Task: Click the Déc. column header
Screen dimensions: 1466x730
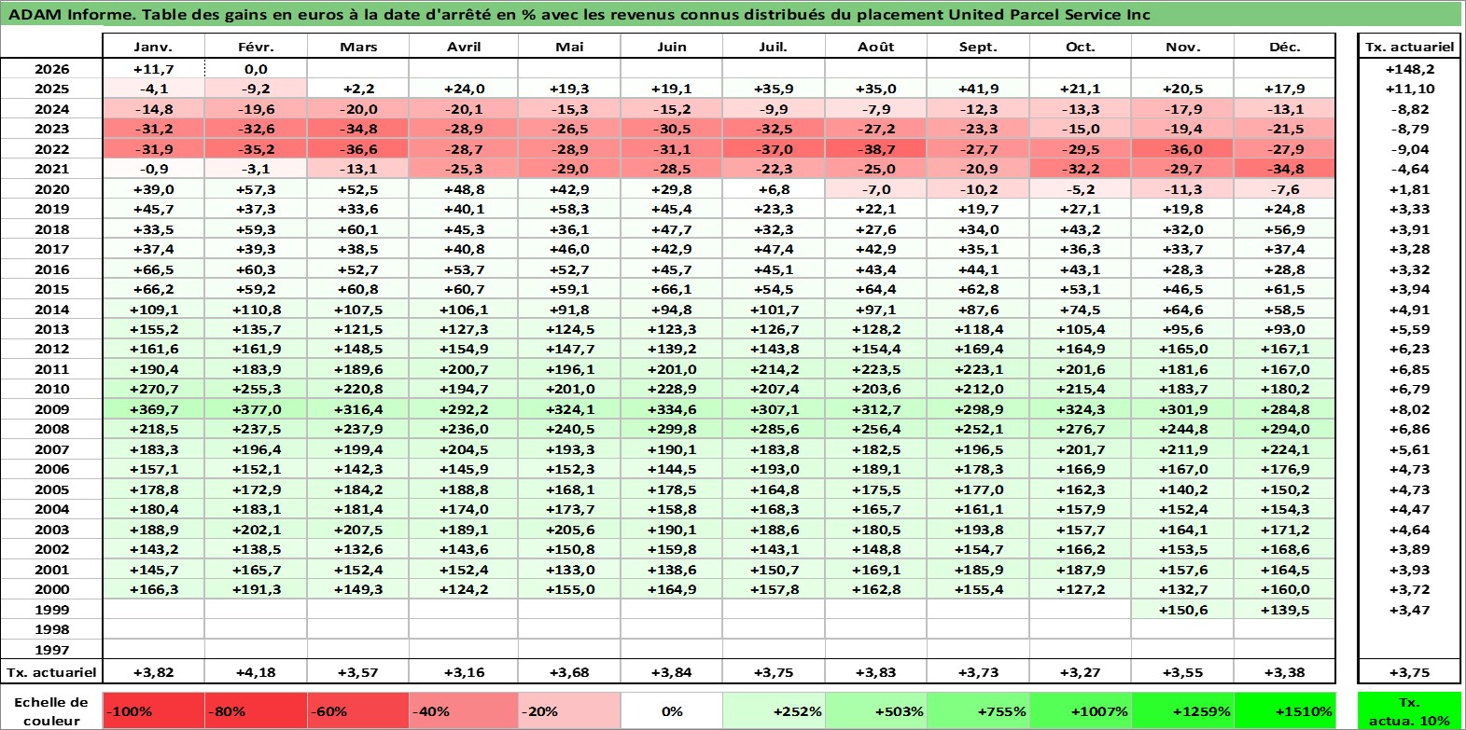Action: click(x=1284, y=47)
